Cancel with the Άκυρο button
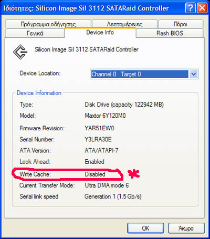The width and height of the screenshot is (210, 239). coord(186,228)
